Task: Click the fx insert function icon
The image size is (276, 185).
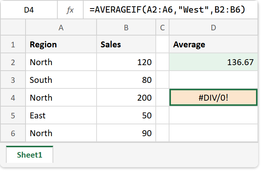Action: coord(70,10)
